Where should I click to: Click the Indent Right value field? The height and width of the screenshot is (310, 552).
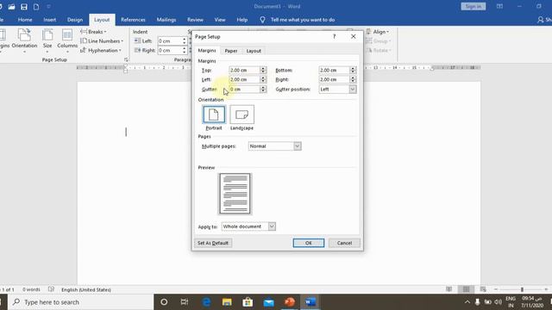pyautogui.click(x=169, y=50)
